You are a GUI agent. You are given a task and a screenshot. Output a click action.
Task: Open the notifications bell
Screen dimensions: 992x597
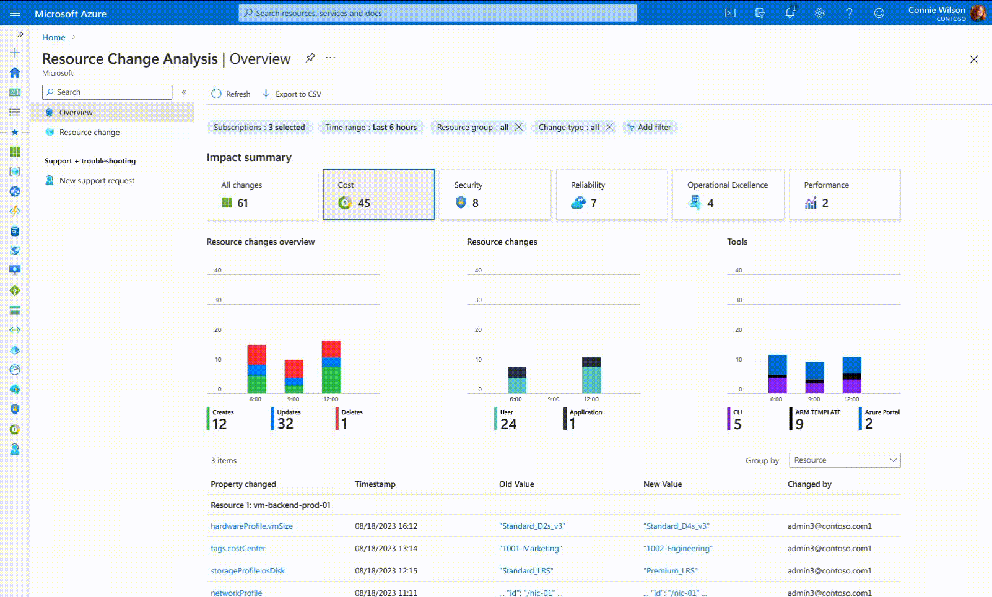790,13
